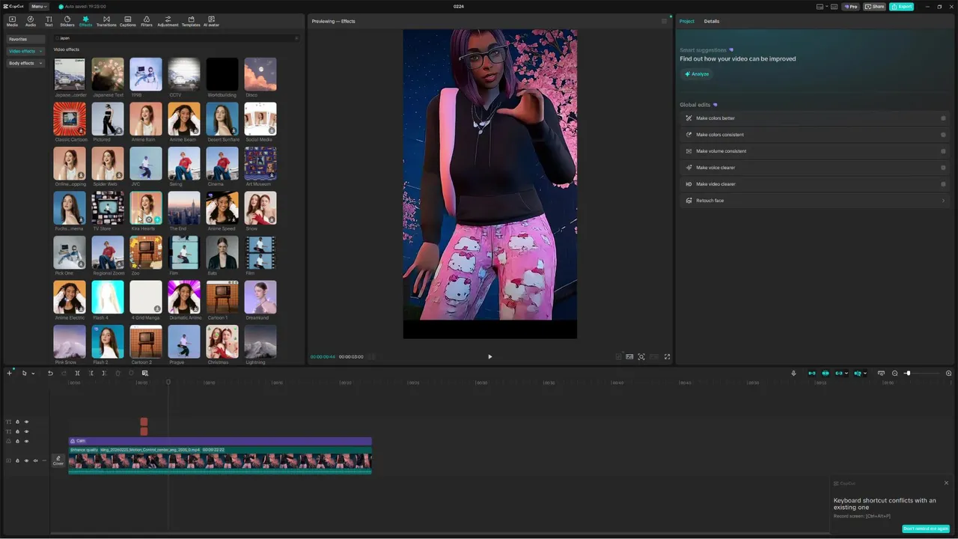Download the Classic Cartoon effect
This screenshot has width=958, height=539.
click(x=81, y=130)
